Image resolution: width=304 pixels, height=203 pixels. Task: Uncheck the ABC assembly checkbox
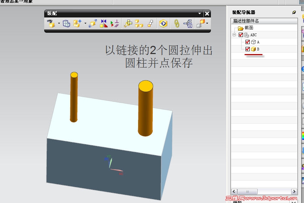point(241,35)
